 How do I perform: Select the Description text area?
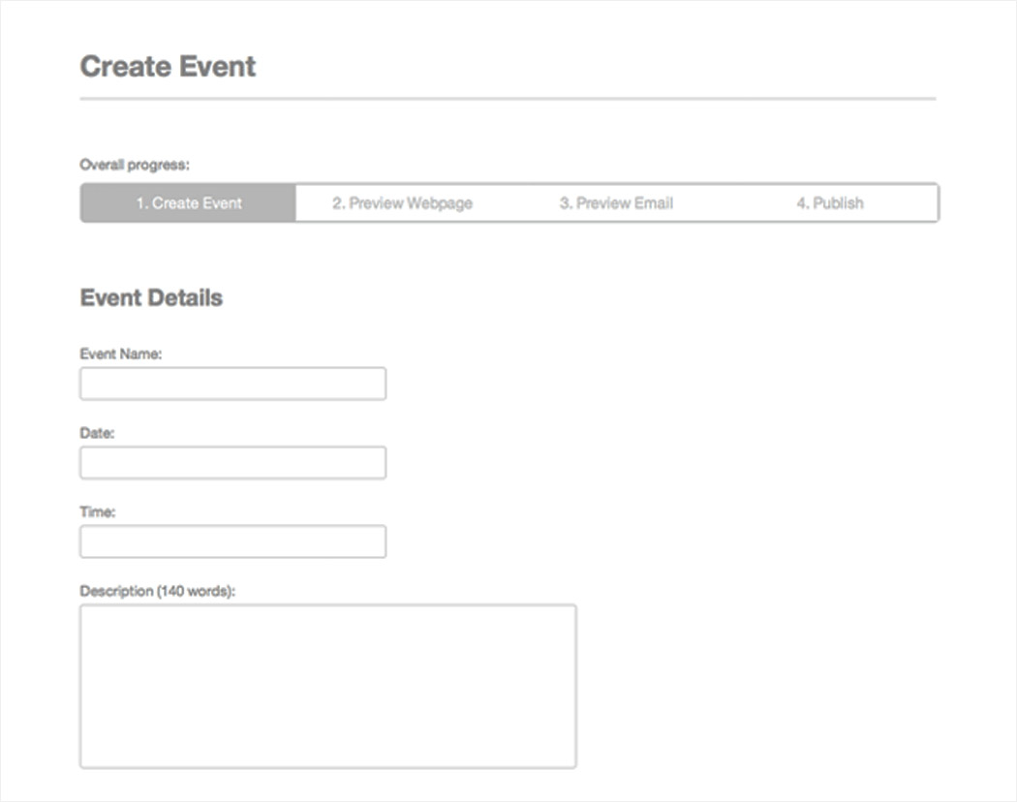point(327,685)
